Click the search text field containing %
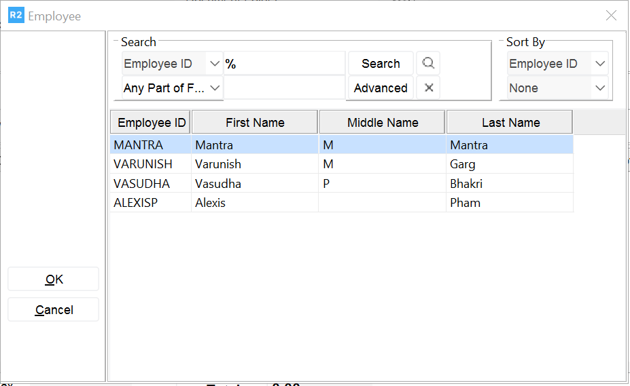This screenshot has width=630, height=386. click(x=284, y=64)
